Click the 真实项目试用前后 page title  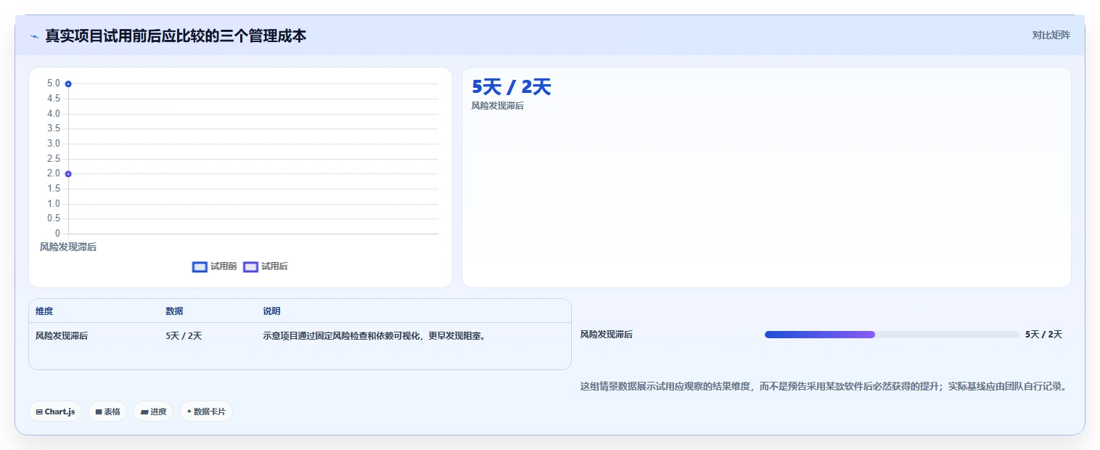tap(176, 36)
